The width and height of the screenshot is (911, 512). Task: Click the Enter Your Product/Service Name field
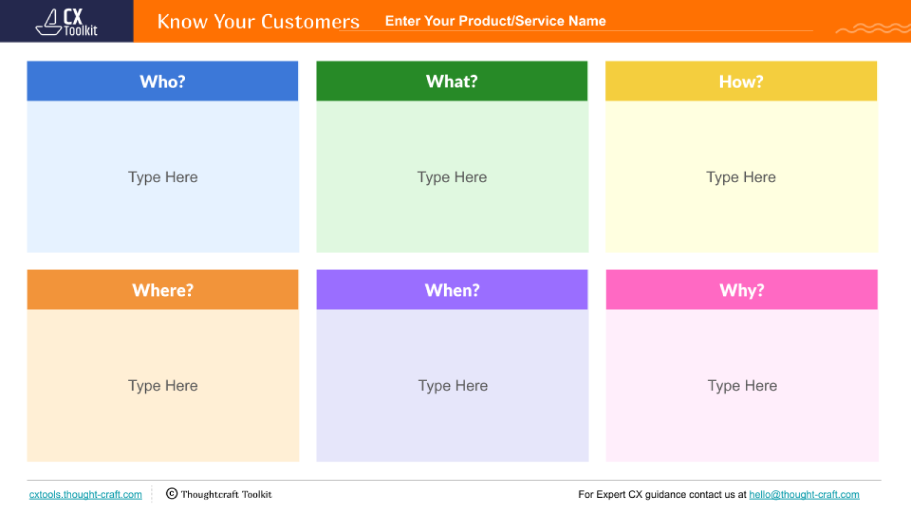495,21
